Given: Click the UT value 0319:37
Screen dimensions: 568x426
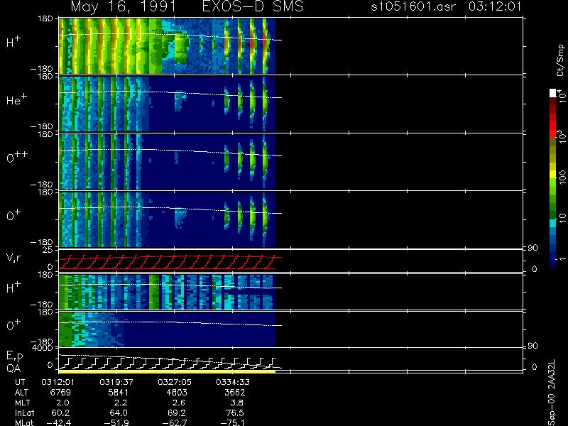Looking at the screenshot, I should [116, 382].
